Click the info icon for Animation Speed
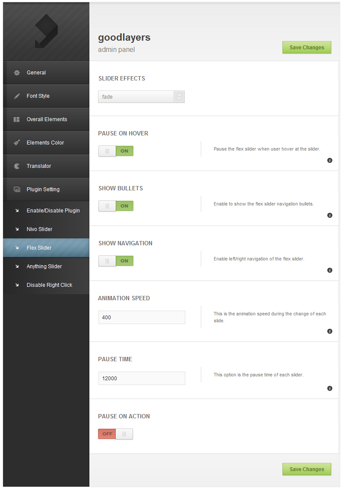342x488 pixels. tap(330, 331)
